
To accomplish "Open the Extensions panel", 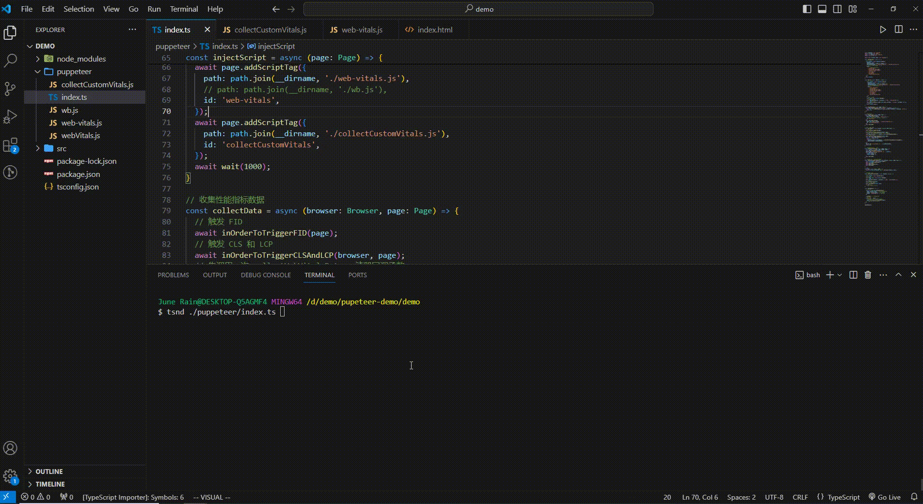I will point(10,144).
